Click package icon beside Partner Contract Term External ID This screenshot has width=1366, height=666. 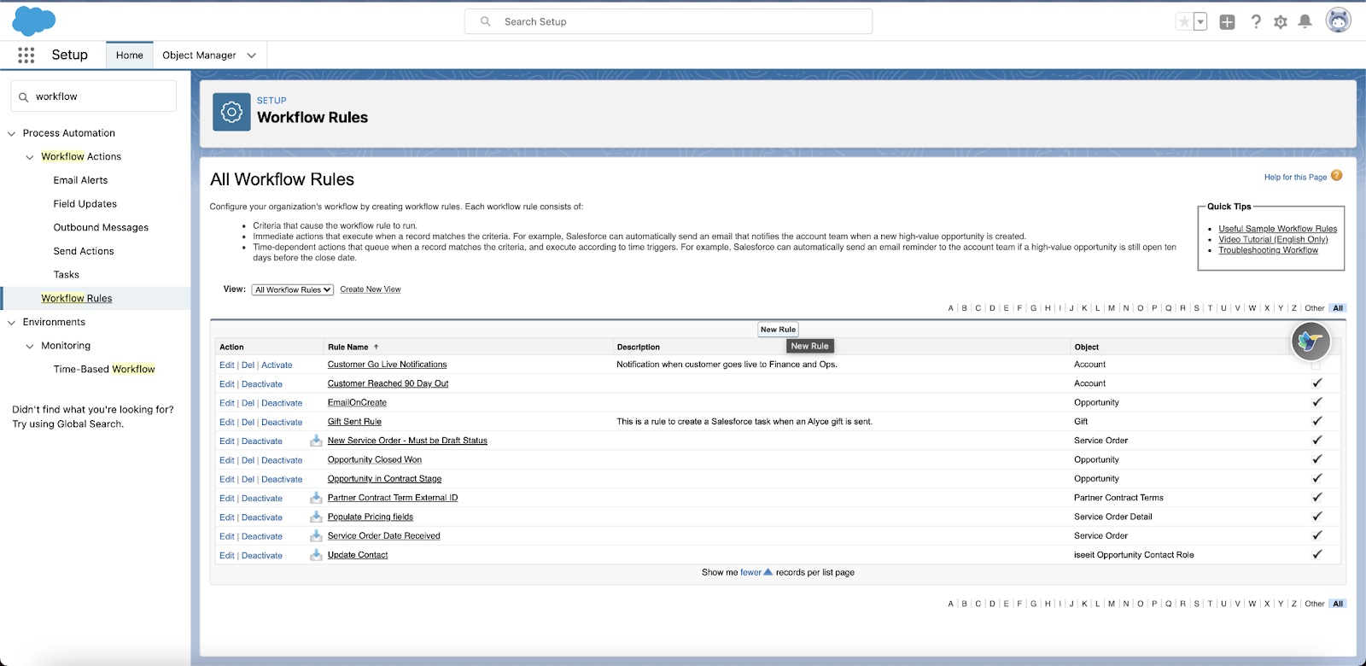pyautogui.click(x=316, y=498)
